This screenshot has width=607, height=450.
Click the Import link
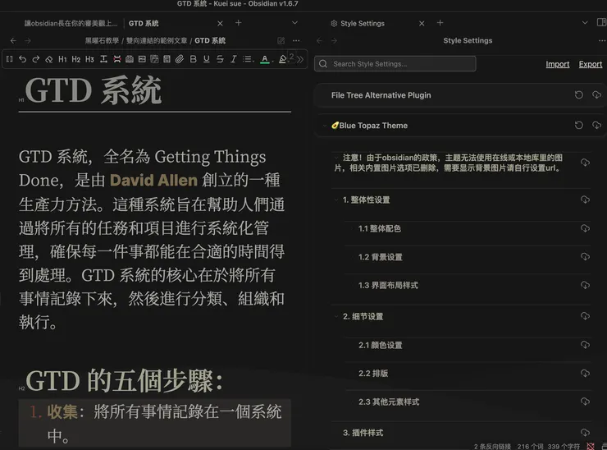coord(558,64)
